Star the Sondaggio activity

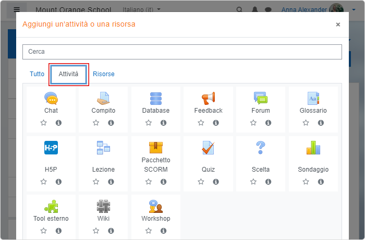click(306, 182)
